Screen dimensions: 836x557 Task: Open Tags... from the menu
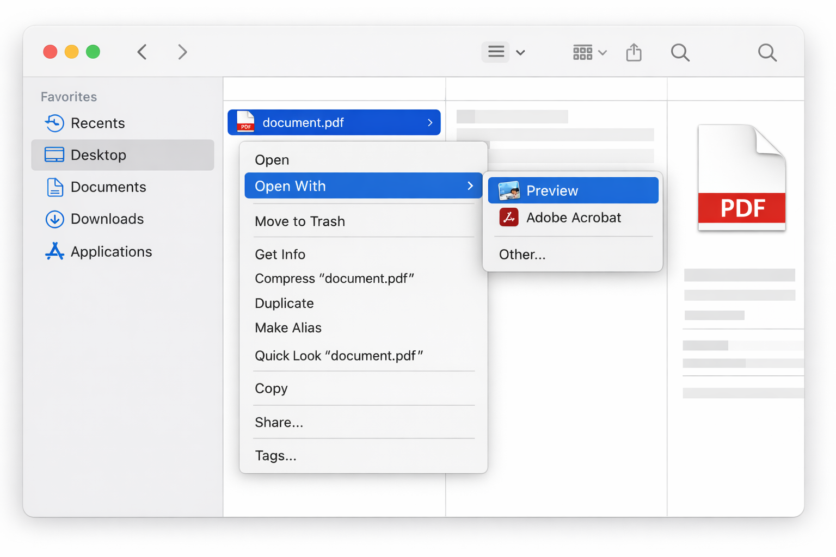364,455
